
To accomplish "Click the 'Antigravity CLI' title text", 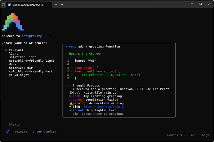I will point(35,36).
